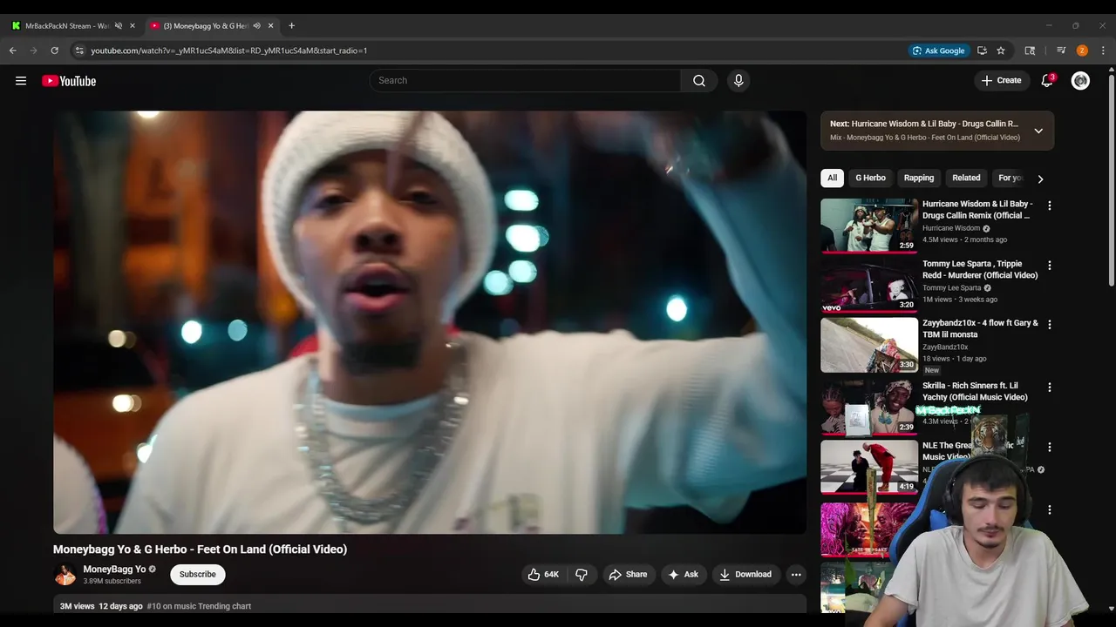Click the Create button
Image resolution: width=1116 pixels, height=627 pixels.
tap(1001, 81)
